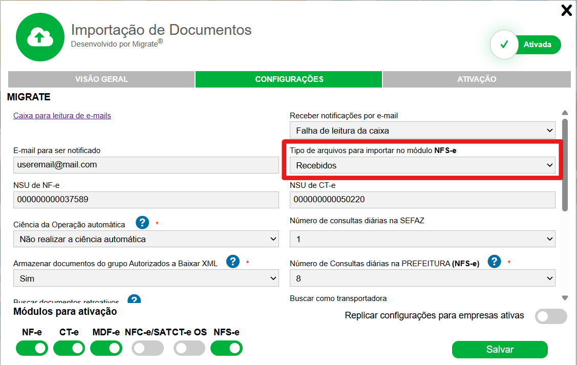Viewport: 577px width, 365px height.
Task: Click help icon beside Consultas diárias na PREFEITURA
Action: (494, 262)
